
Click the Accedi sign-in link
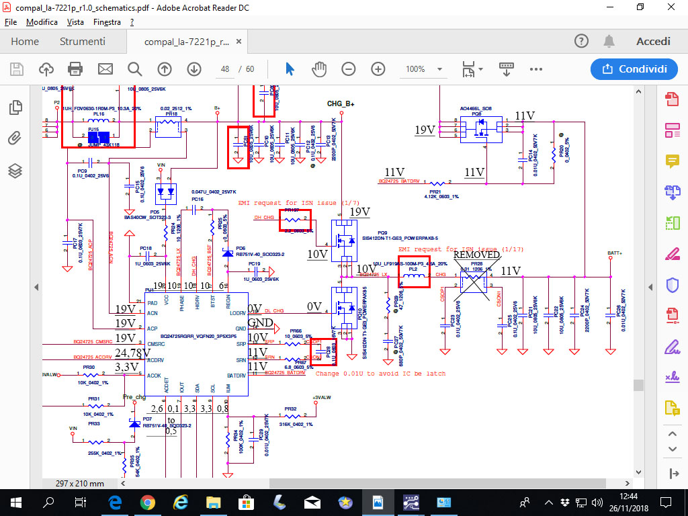point(653,42)
